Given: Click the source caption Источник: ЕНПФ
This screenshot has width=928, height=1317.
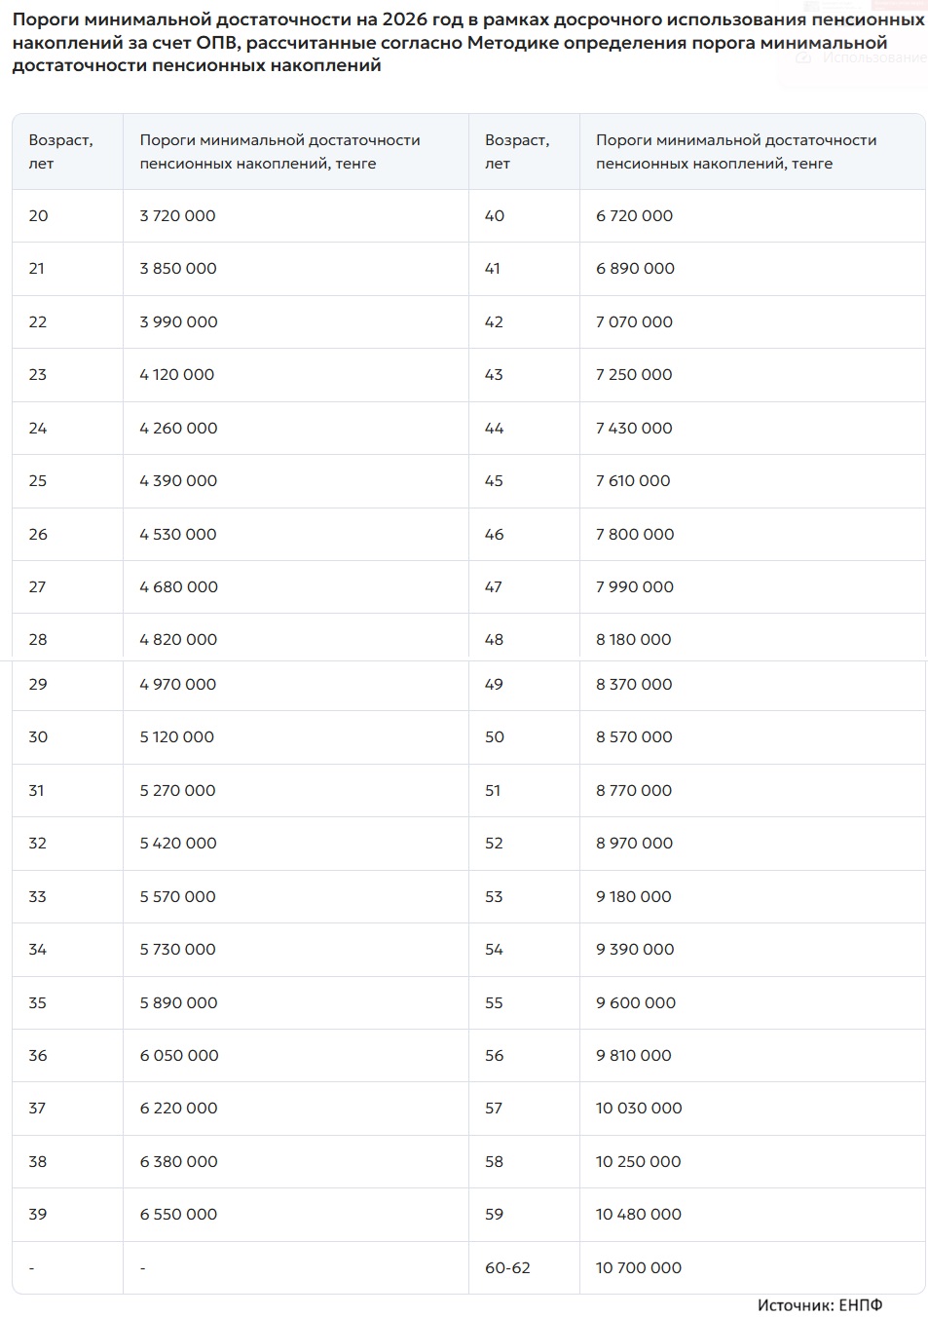Looking at the screenshot, I should pyautogui.click(x=820, y=1304).
